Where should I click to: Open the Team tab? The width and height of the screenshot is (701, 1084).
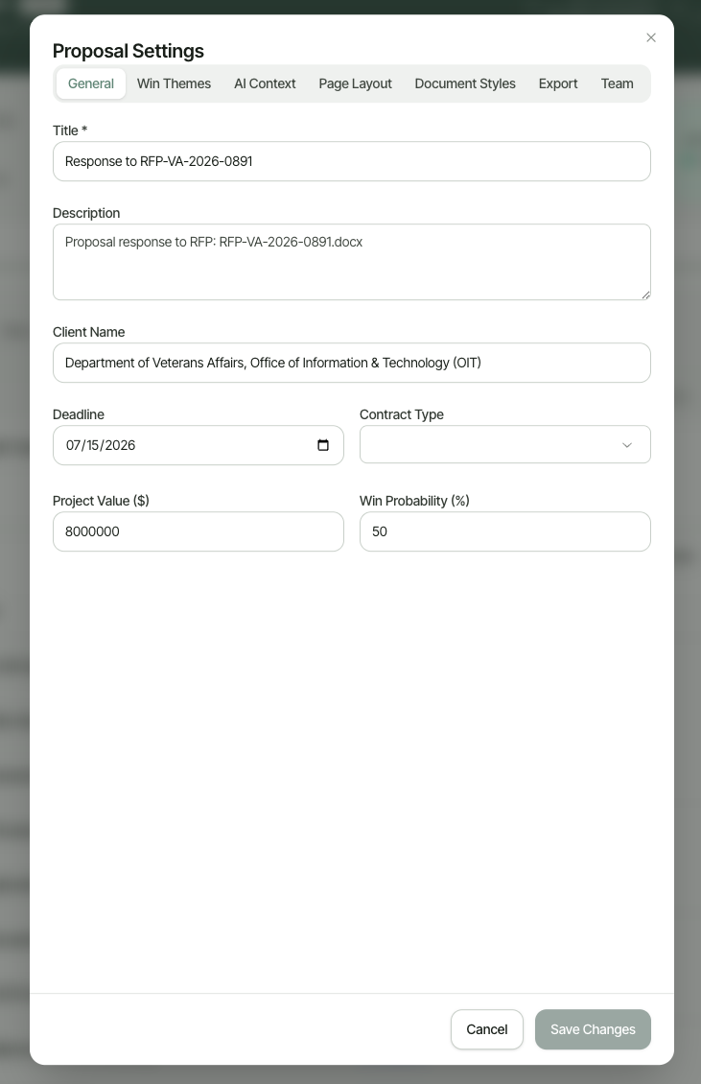[x=617, y=83]
